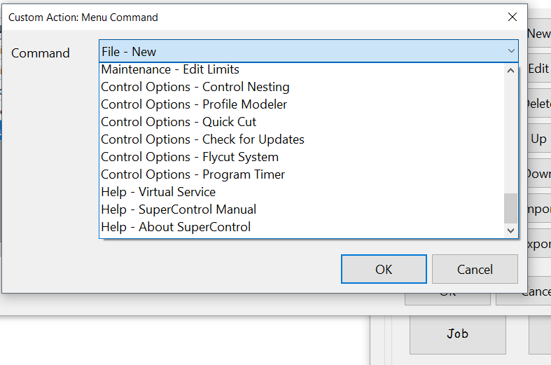This screenshot has height=365, width=551.
Task: Click the Job button in background
Action: [457, 334]
